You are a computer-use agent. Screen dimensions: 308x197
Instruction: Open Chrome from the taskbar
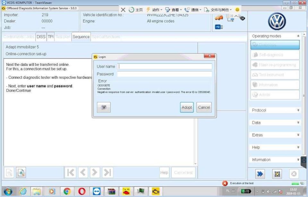click(x=67, y=191)
